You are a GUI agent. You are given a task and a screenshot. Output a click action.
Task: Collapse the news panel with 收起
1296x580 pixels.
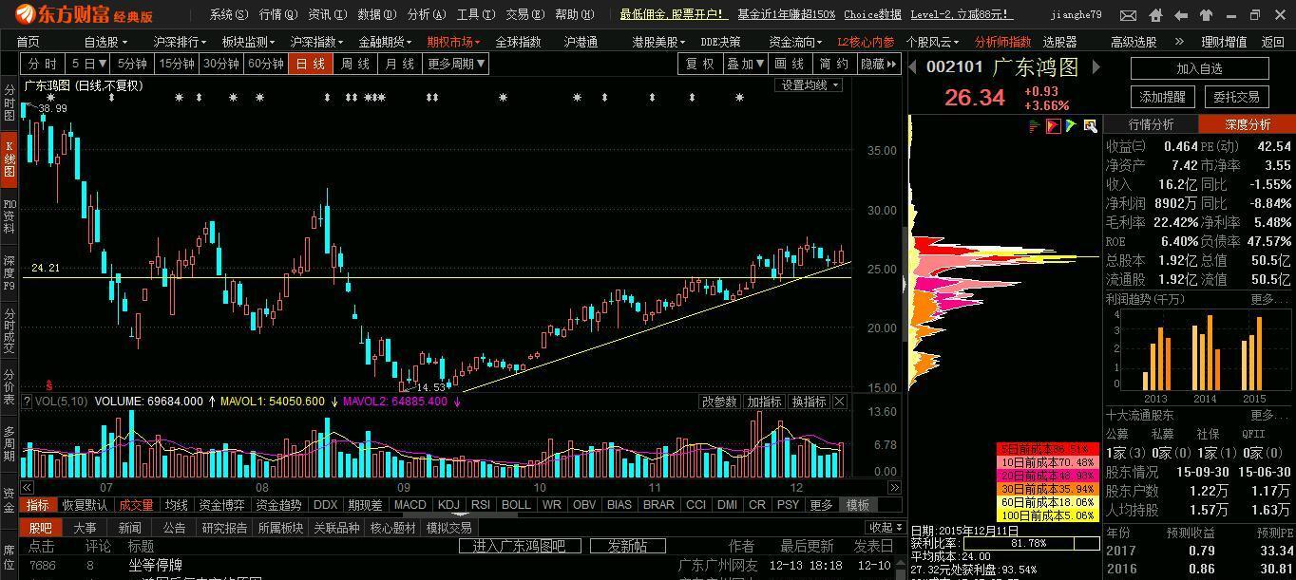[884, 528]
